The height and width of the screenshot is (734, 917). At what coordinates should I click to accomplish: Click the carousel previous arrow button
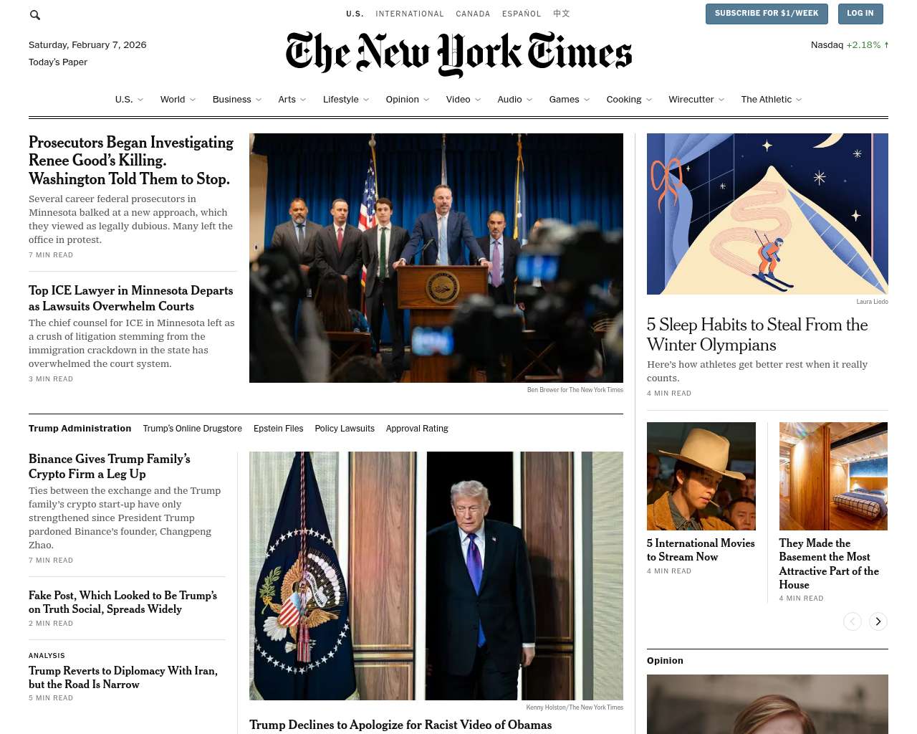pyautogui.click(x=853, y=621)
